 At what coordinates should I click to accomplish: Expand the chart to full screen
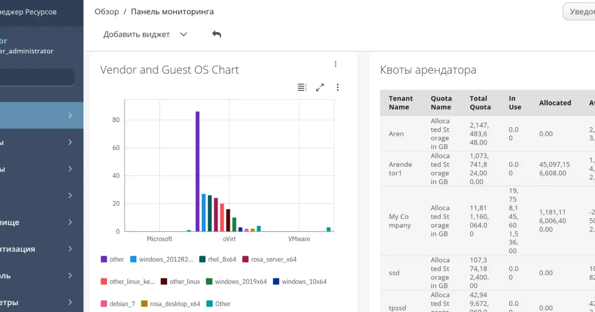point(320,87)
